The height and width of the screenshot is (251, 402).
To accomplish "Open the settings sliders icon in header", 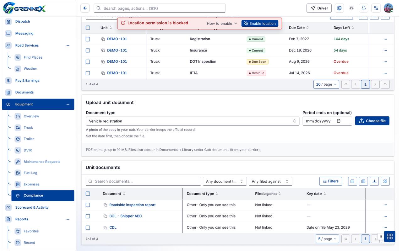I will click(376, 8).
